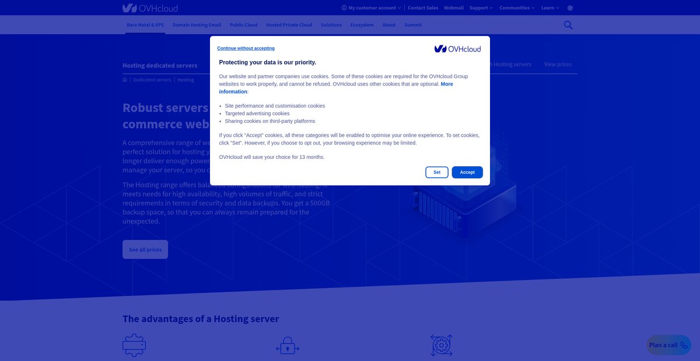Open the Bare Metal & VPS tab
Screen dimensions: 700x361
(145, 25)
